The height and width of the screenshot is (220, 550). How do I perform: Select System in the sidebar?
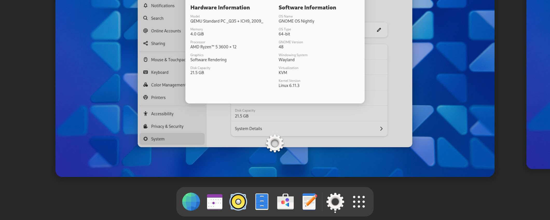(x=172, y=139)
